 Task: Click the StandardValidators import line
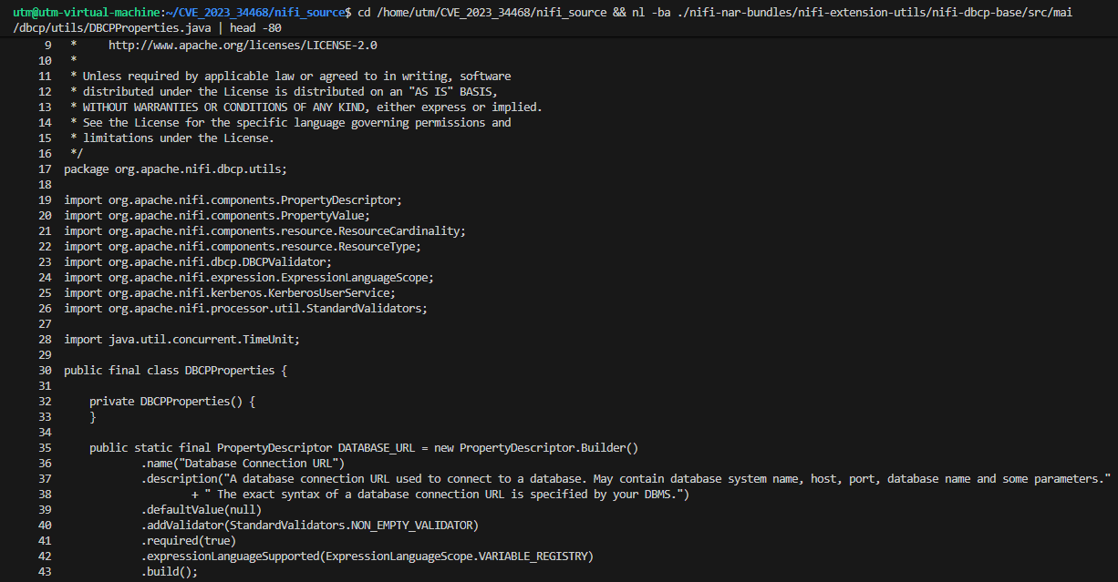pyautogui.click(x=245, y=308)
